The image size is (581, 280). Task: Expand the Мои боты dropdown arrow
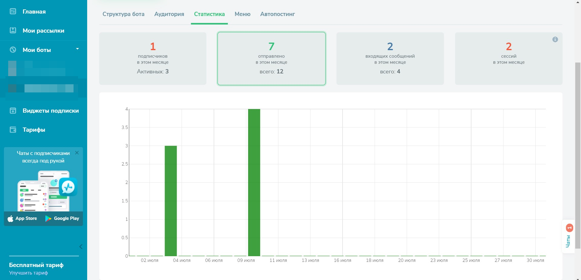pyautogui.click(x=77, y=49)
